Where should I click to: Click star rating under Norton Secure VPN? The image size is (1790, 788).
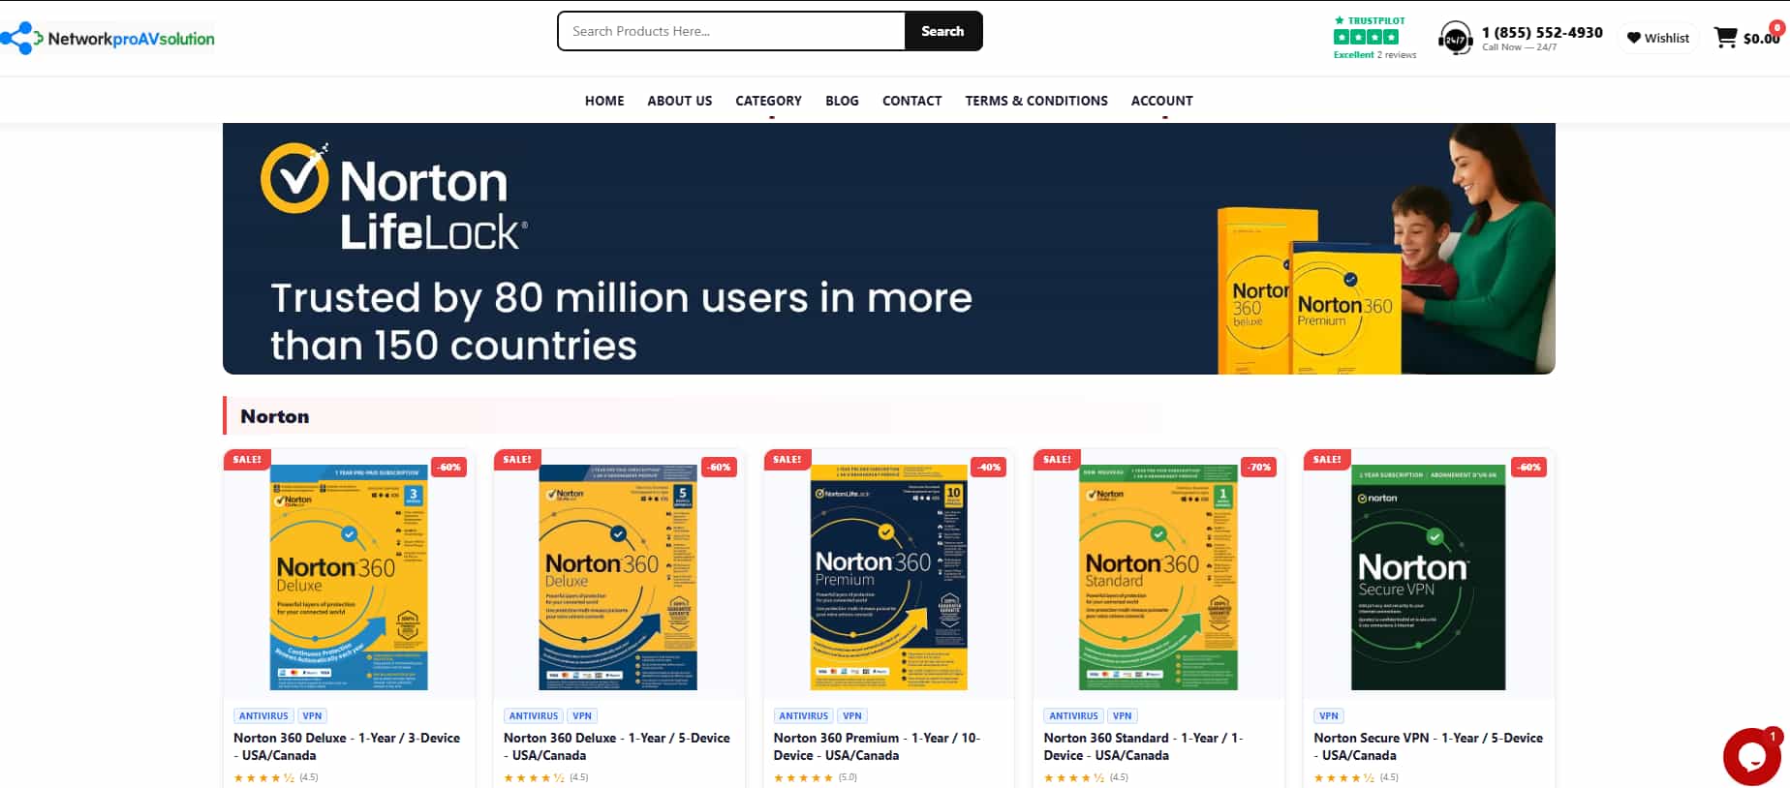(1356, 777)
